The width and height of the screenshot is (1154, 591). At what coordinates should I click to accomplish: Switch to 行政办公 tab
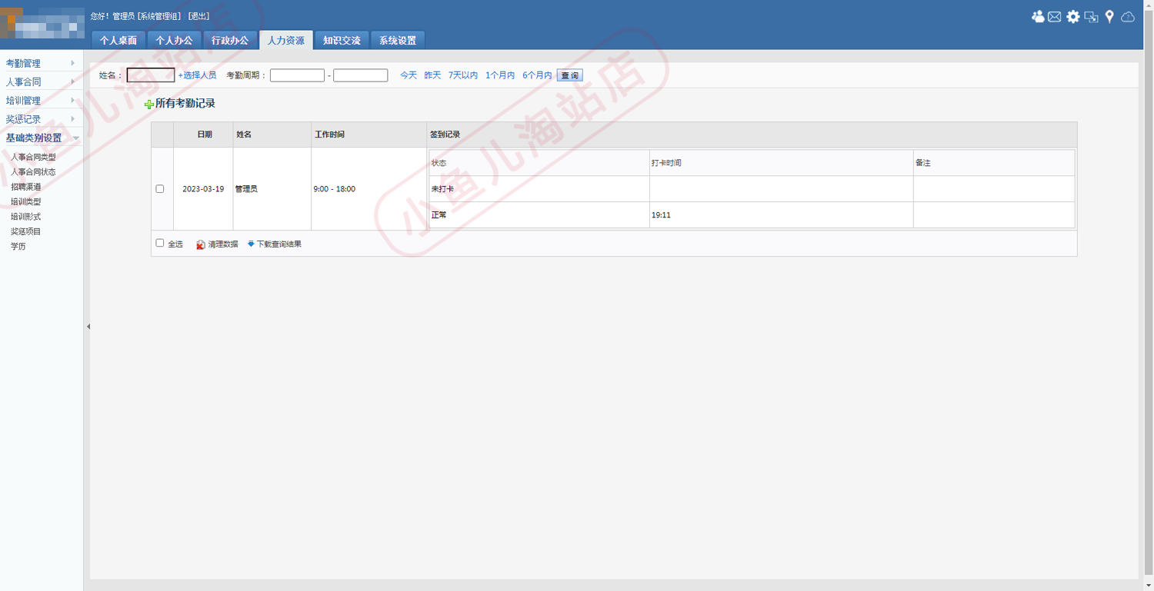pos(230,40)
